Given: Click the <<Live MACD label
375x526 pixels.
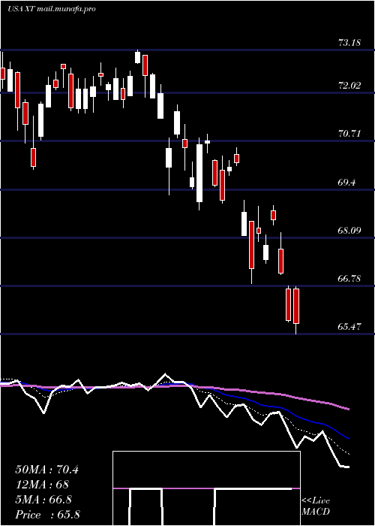Looking at the screenshot, I should click(x=316, y=506).
